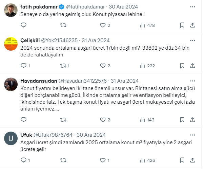
Task: Open Havadansudan's profile name link
Action: [x=38, y=81]
